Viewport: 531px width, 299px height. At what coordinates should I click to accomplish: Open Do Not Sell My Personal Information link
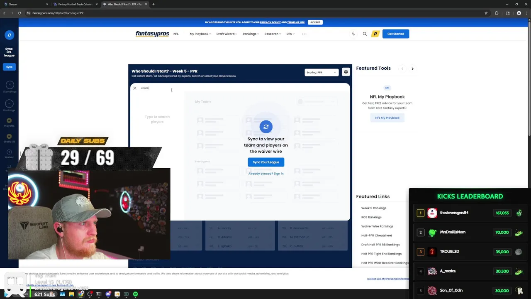(388, 279)
